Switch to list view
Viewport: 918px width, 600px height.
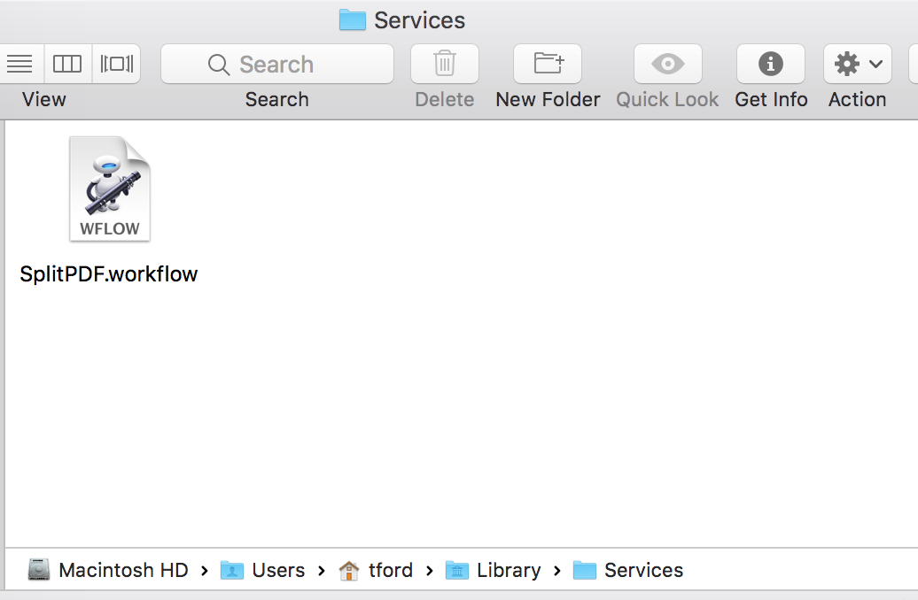(x=21, y=64)
